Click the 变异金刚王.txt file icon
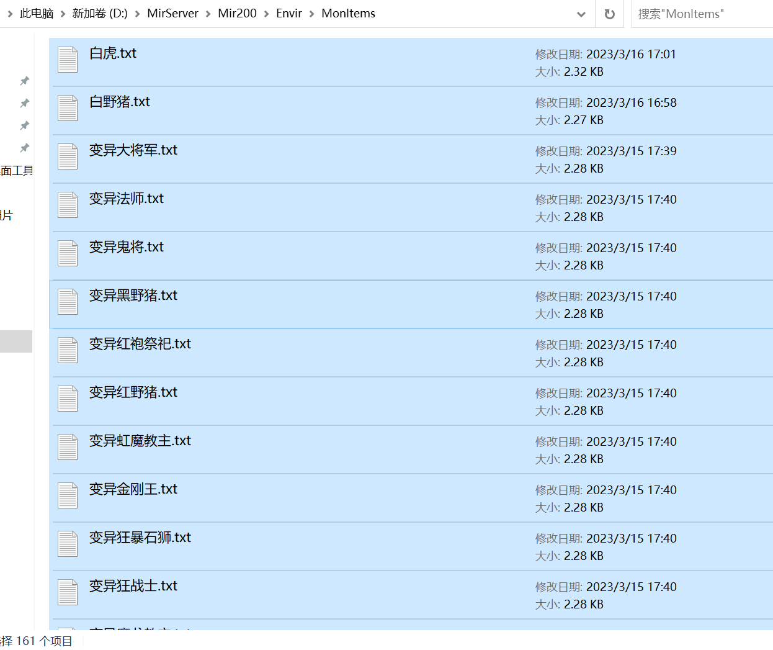 pyautogui.click(x=68, y=495)
